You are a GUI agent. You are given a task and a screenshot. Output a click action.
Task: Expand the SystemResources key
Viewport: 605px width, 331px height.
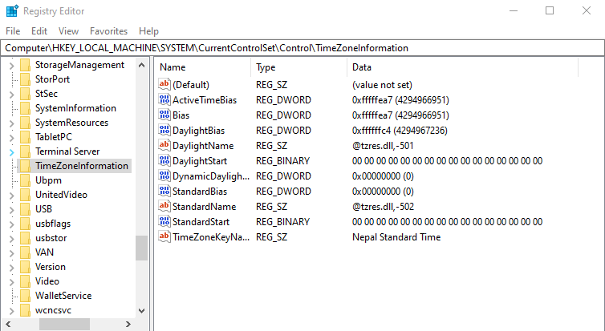12,123
